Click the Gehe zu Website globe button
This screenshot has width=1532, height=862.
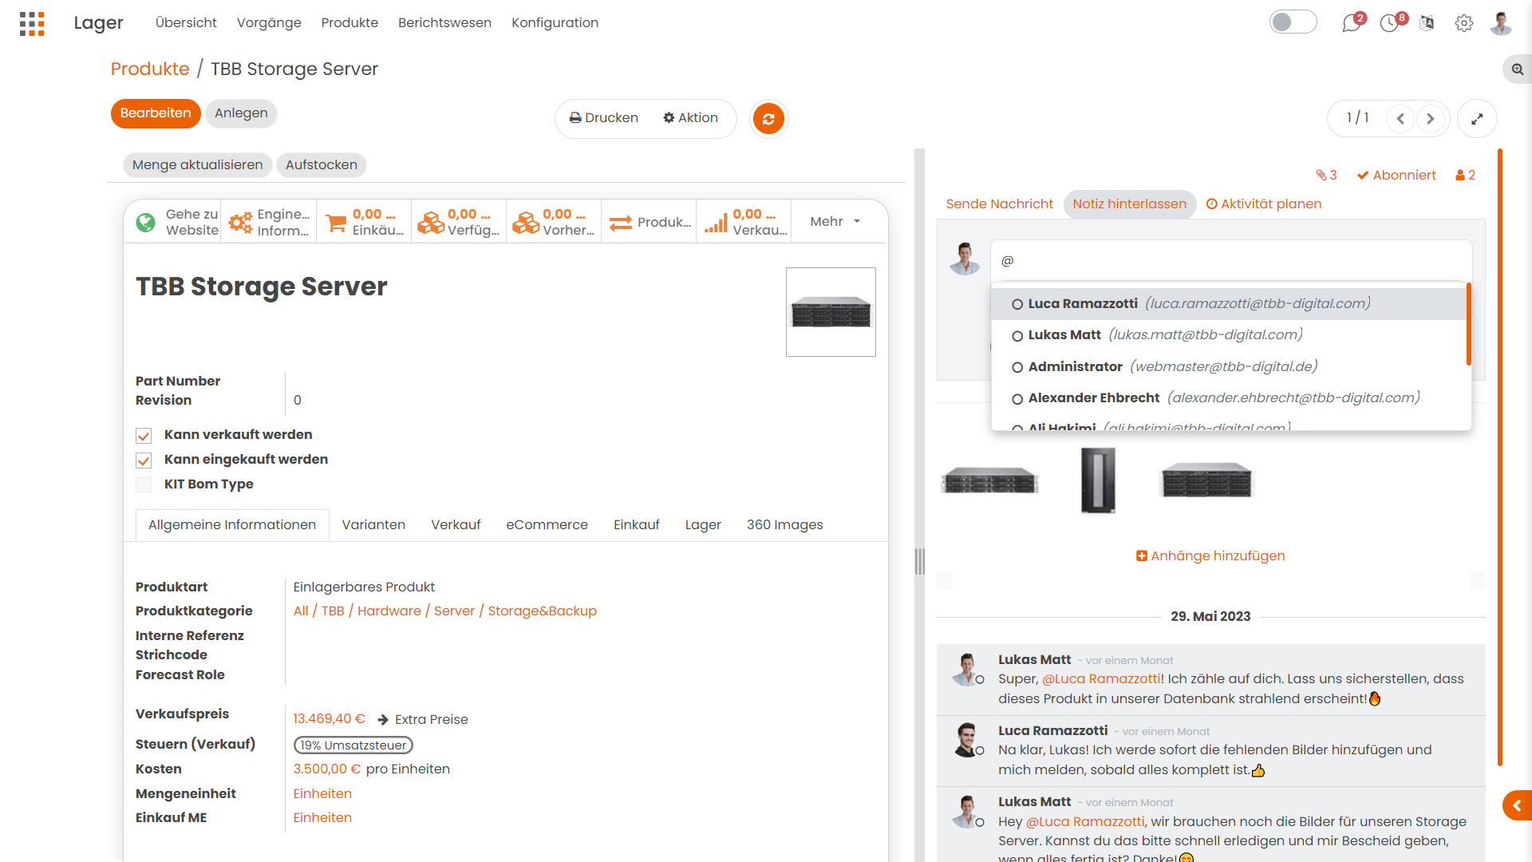coord(173,222)
